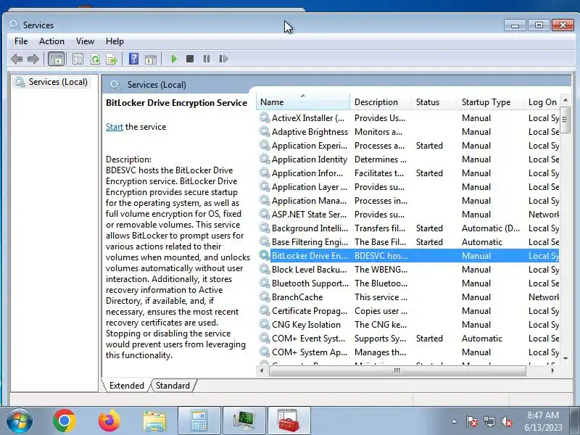Viewport: 580px width, 435px height.
Task: Select the BranchCache service
Action: coord(408,297)
